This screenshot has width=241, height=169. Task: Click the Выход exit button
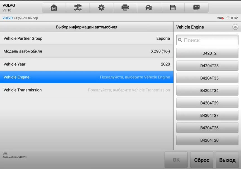[x=227, y=160]
